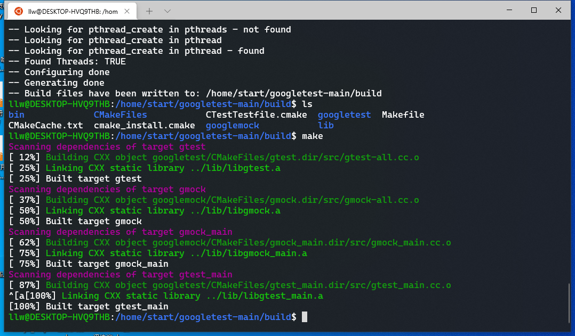Viewport: 575px width, 336px height.
Task: Click 'CTestTestfile.cmake' in ls output
Action: (257, 114)
